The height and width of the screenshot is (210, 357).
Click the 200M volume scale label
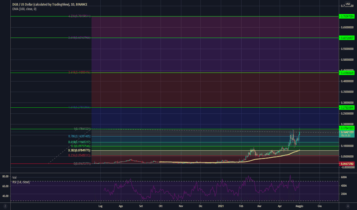pos(344,194)
